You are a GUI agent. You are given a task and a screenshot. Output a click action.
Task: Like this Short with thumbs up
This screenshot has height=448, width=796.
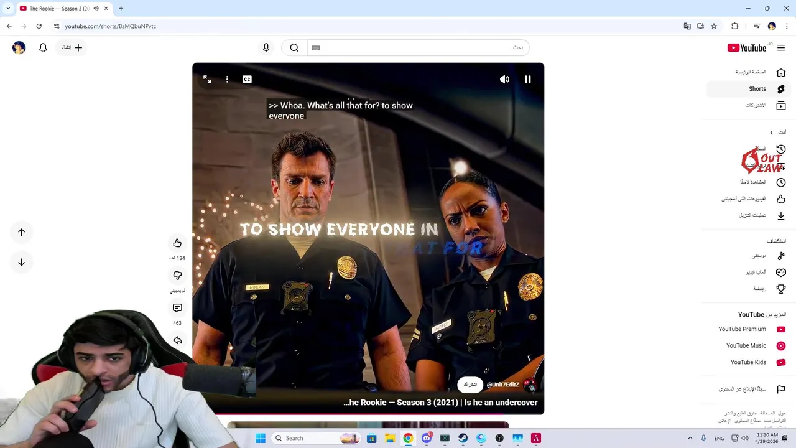click(x=177, y=243)
